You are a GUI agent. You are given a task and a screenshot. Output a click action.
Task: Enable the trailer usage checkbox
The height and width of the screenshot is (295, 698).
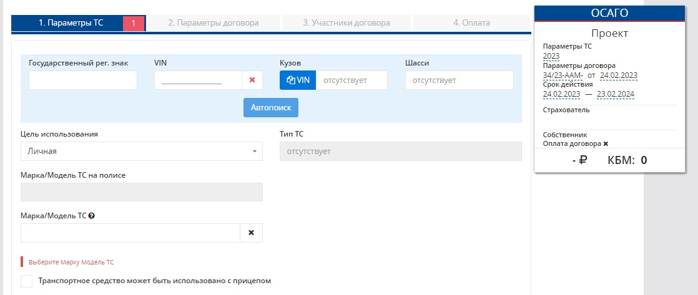point(26,281)
